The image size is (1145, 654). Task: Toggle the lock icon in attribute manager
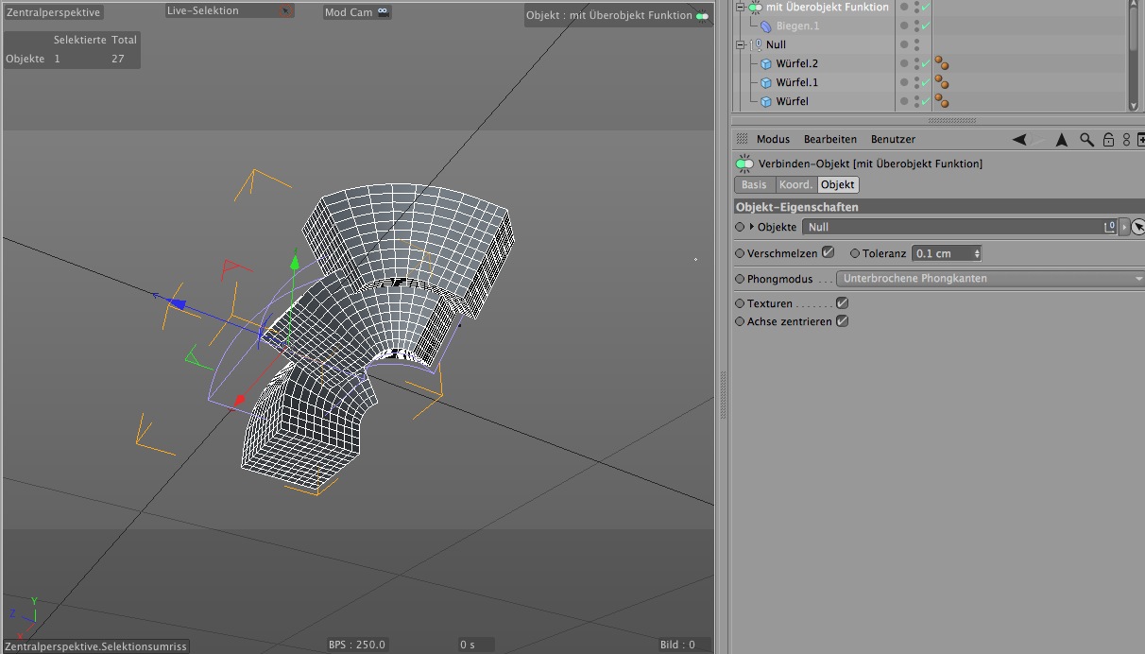pyautogui.click(x=1109, y=140)
